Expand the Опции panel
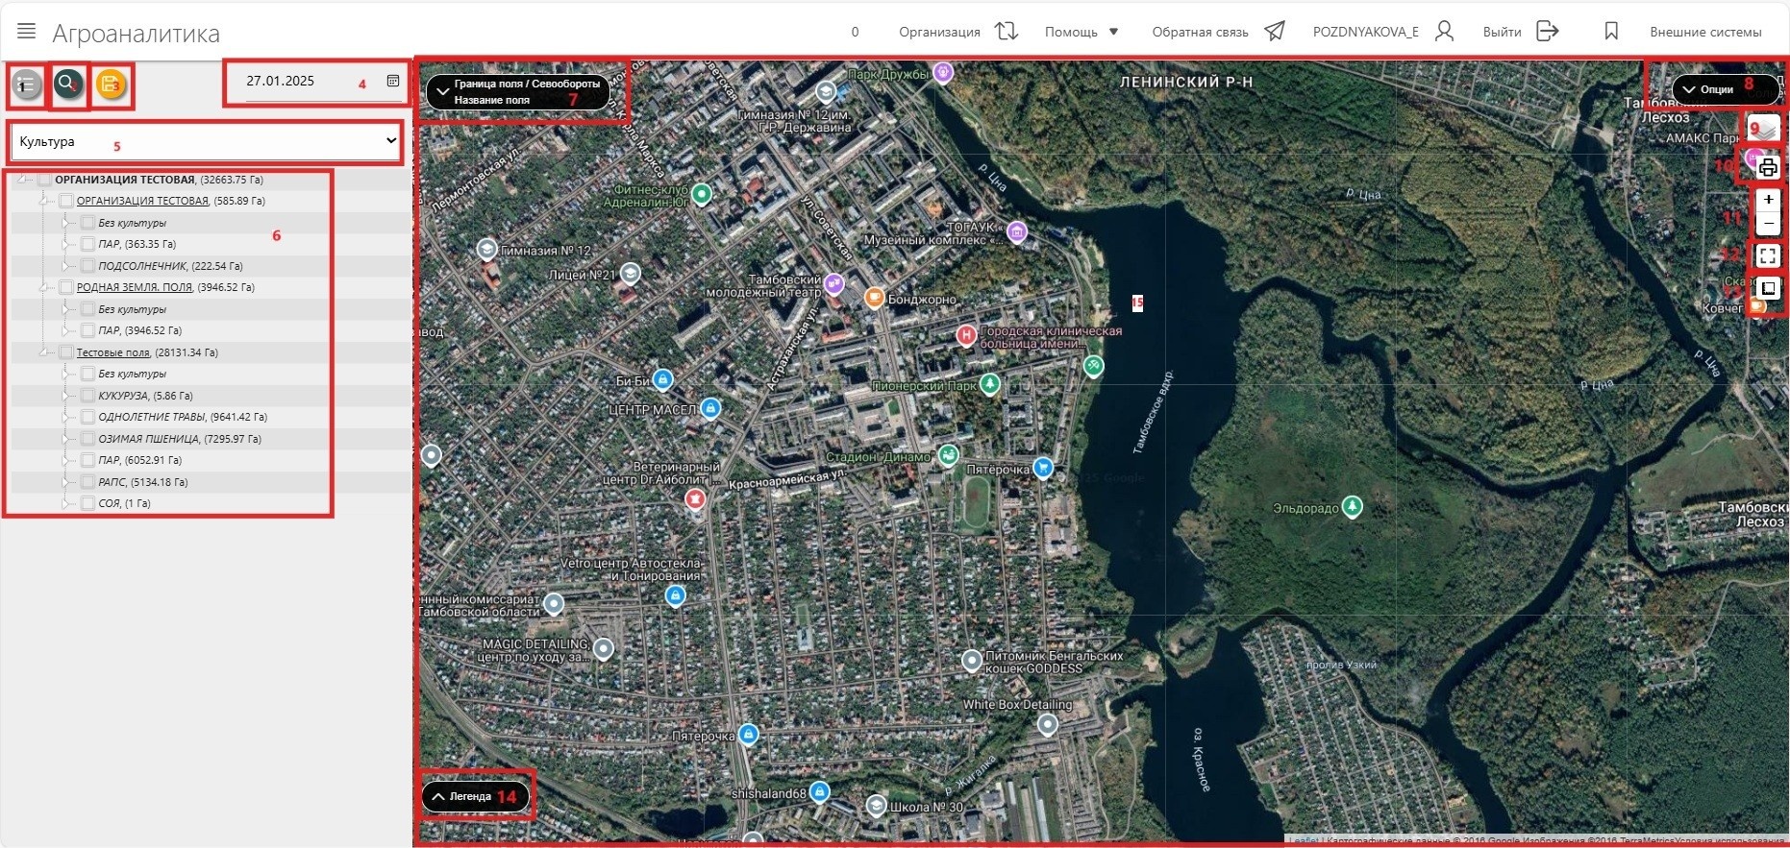 point(1717,89)
